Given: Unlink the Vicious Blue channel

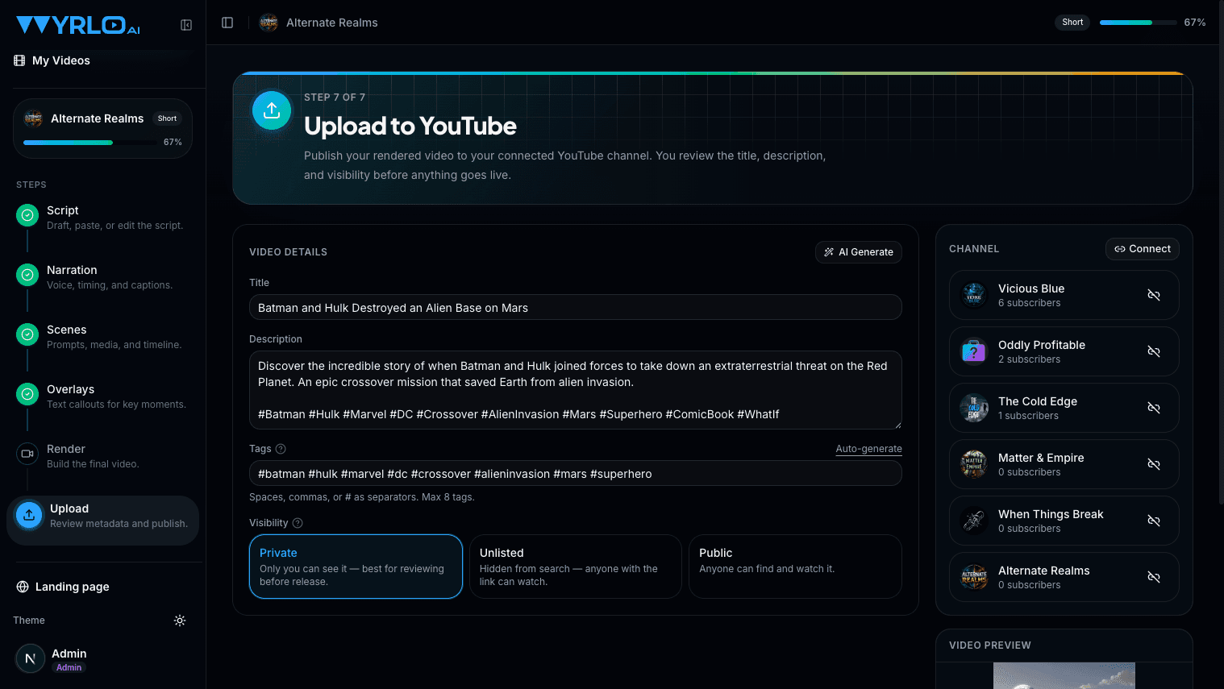Looking at the screenshot, I should (x=1154, y=295).
